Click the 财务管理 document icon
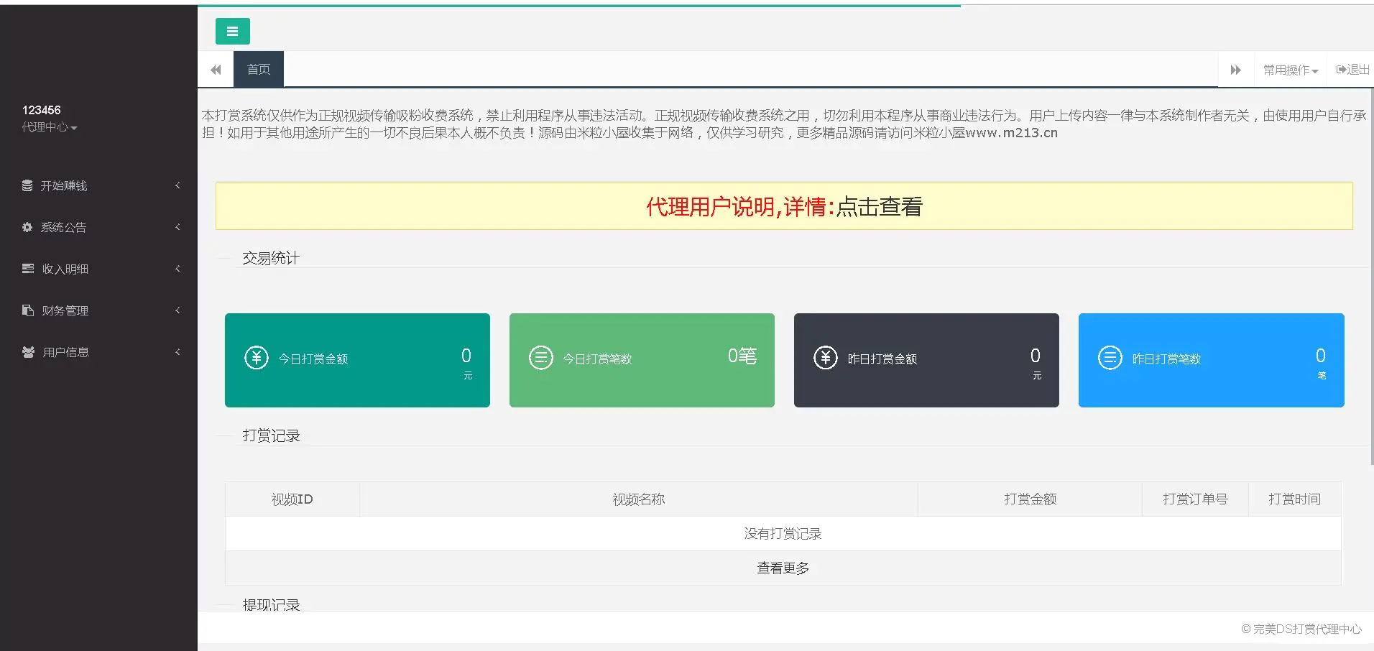This screenshot has height=651, width=1374. (x=27, y=310)
